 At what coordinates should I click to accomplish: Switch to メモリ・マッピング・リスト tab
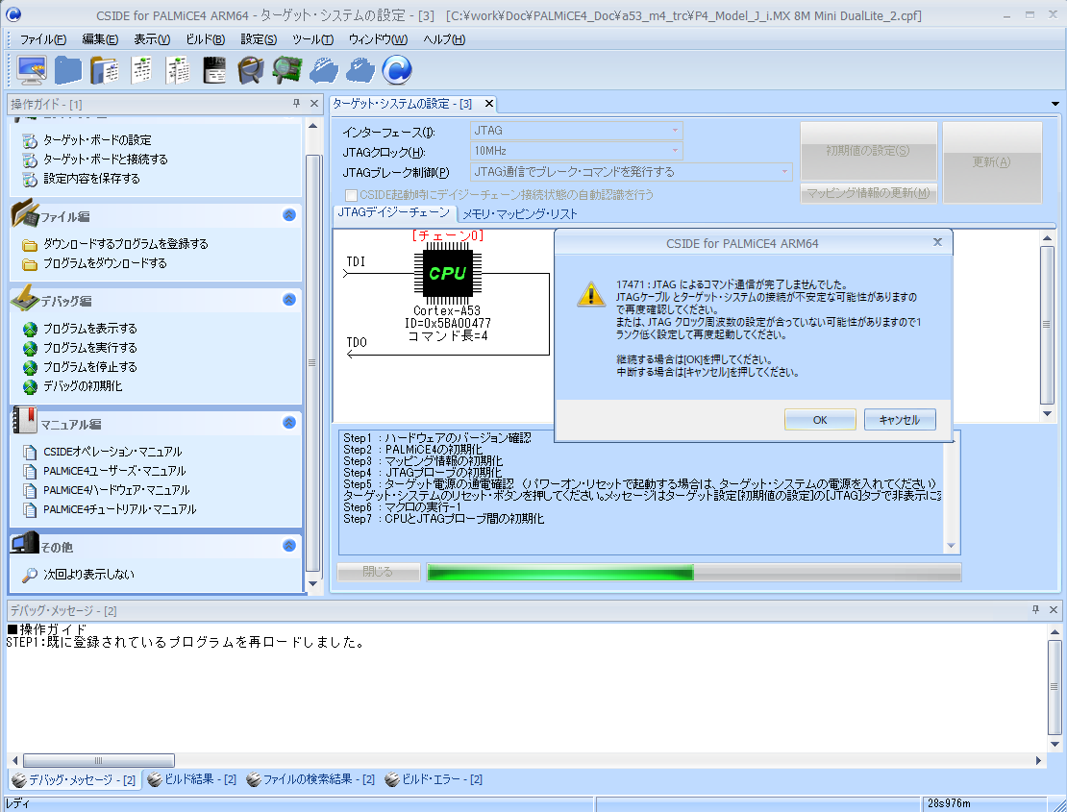(x=518, y=214)
